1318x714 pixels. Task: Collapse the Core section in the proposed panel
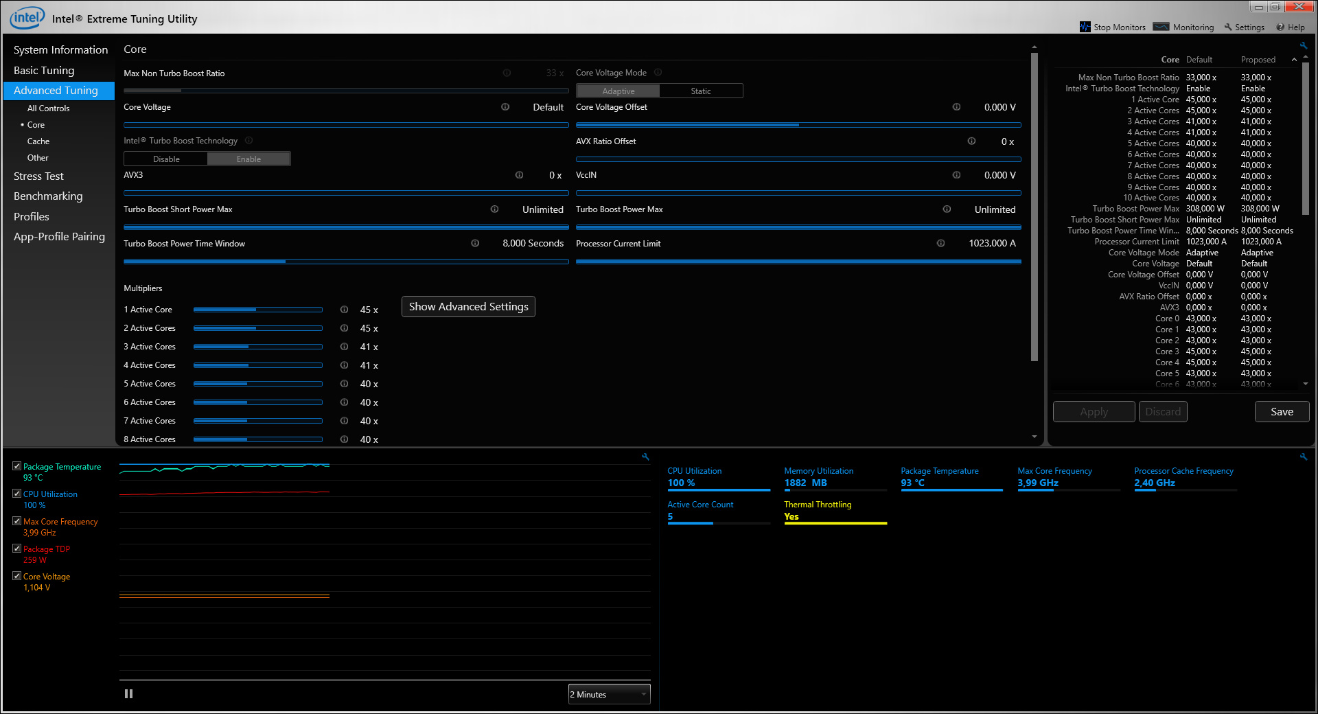coord(1294,60)
